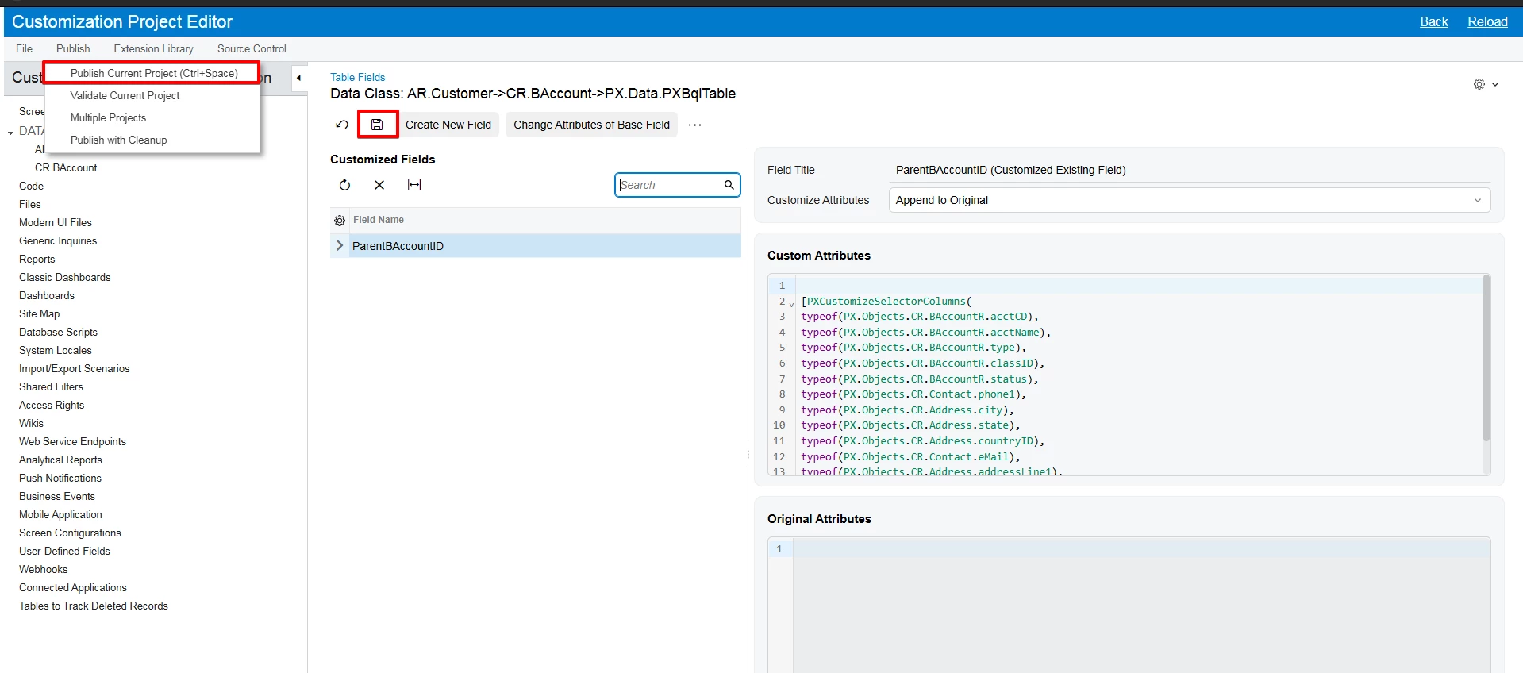1523x673 pixels.
Task: Click the Reload link
Action: (1487, 21)
